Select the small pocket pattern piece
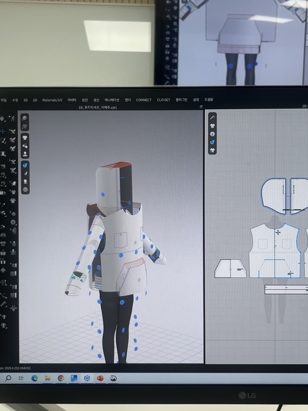Viewport: 308px width, 411px height. coord(230,268)
